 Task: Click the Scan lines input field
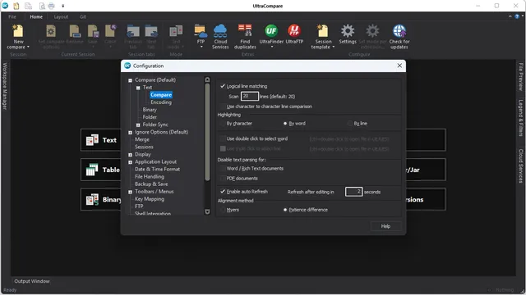[x=249, y=97]
